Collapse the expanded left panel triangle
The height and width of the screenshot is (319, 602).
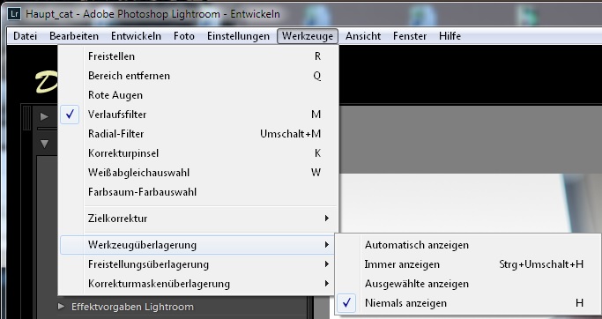coord(45,144)
